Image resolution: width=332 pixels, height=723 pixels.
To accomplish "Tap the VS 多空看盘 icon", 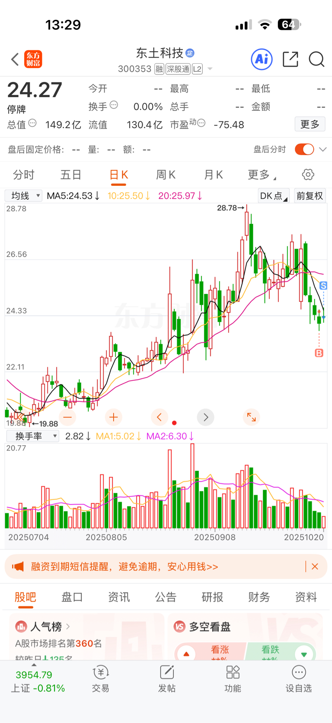I will (x=179, y=626).
